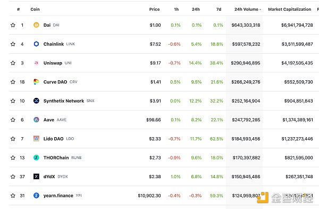The height and width of the screenshot is (209, 319).
Task: Sort by rank number column header
Action: point(19,9)
